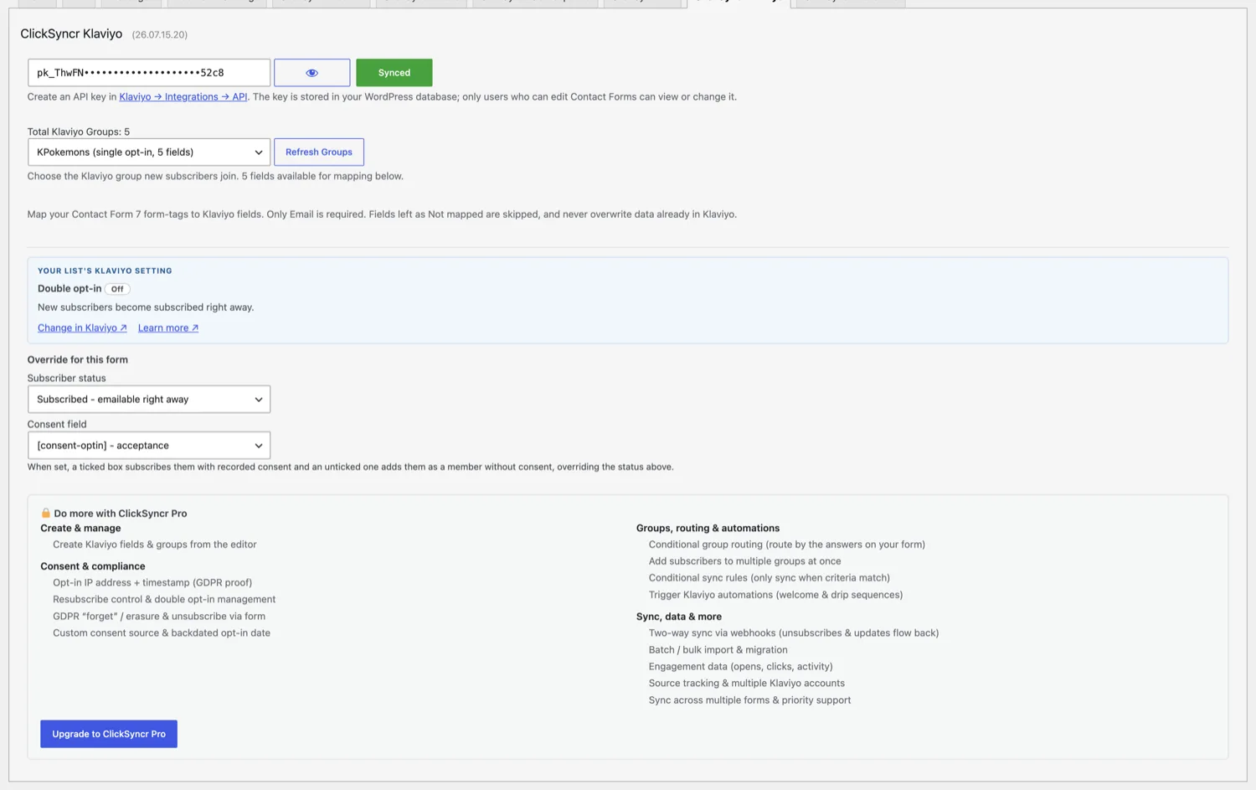Expand the Consent field dropdown
This screenshot has height=790, width=1256.
coord(149,446)
